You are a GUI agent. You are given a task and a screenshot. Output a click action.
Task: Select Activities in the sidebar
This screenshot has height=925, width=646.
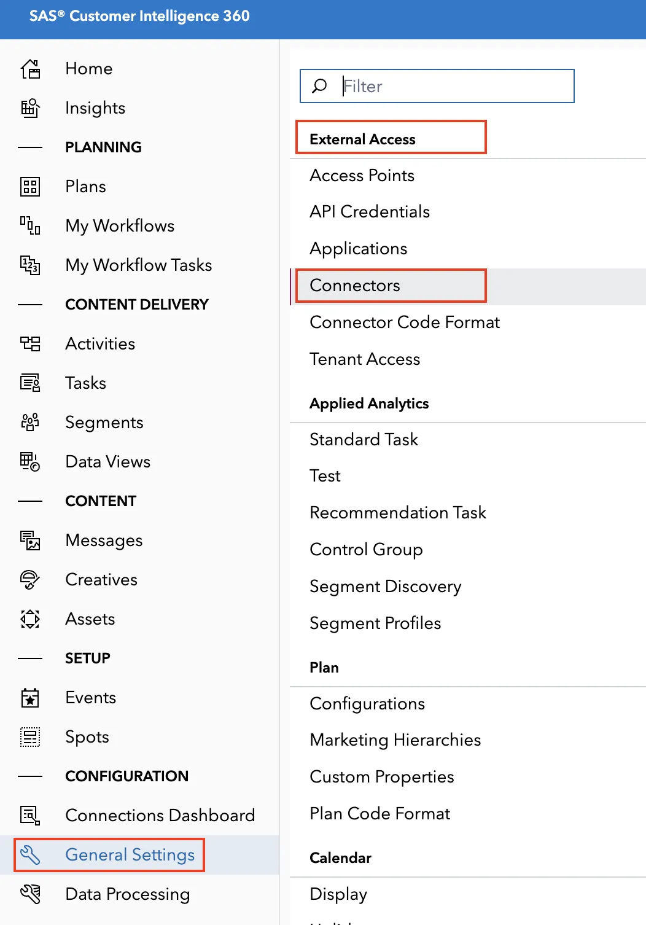pyautogui.click(x=100, y=344)
